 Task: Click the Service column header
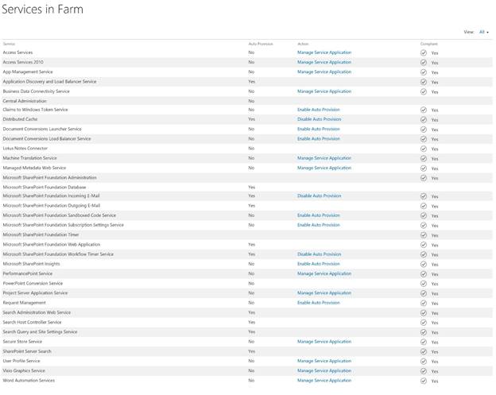click(9, 44)
